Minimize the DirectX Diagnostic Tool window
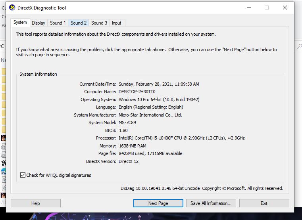Image resolution: width=302 pixels, height=220 pixels. [249, 8]
